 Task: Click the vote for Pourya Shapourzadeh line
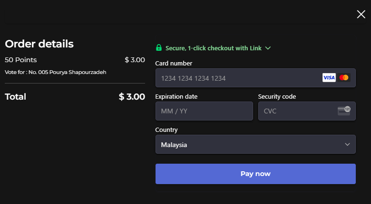click(x=55, y=72)
